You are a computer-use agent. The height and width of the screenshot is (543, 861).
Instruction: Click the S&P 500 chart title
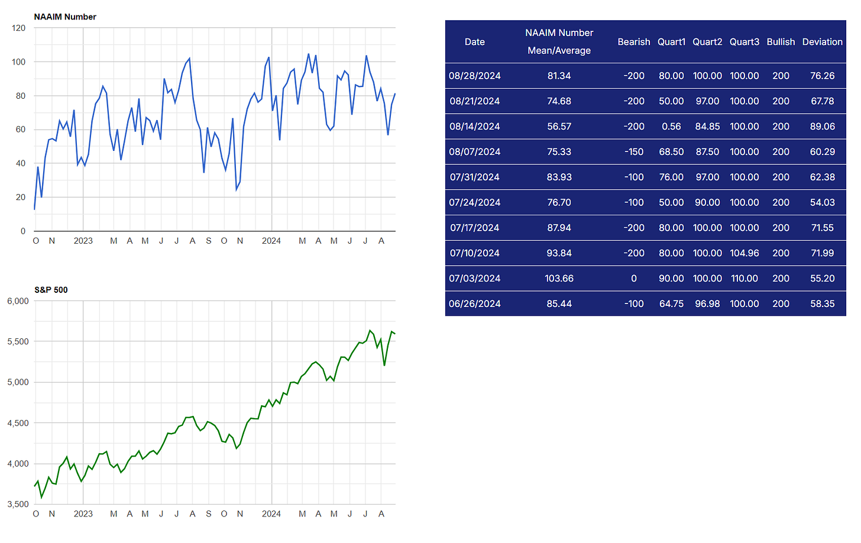51,290
